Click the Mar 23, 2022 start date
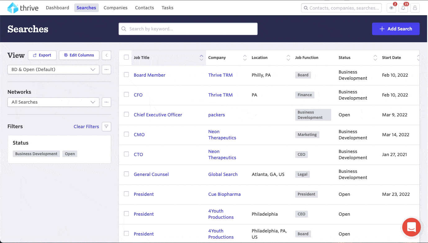Image resolution: width=428 pixels, height=243 pixels. pyautogui.click(x=396, y=194)
